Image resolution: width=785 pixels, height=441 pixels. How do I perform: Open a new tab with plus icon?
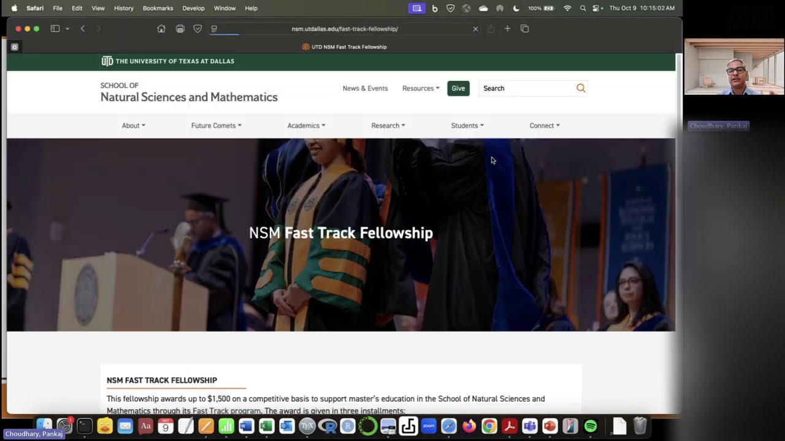pyautogui.click(x=507, y=29)
